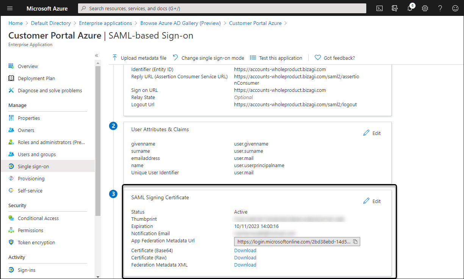Open Browse Azure AD Gallery breadcrumb
Screen dimensions: 464x279
(180, 23)
